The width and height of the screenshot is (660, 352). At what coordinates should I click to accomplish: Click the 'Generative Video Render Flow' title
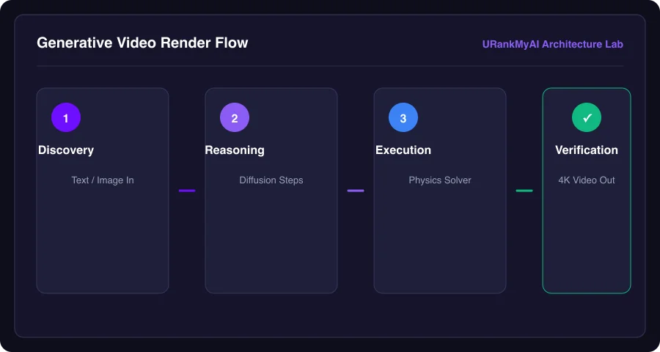[142, 43]
